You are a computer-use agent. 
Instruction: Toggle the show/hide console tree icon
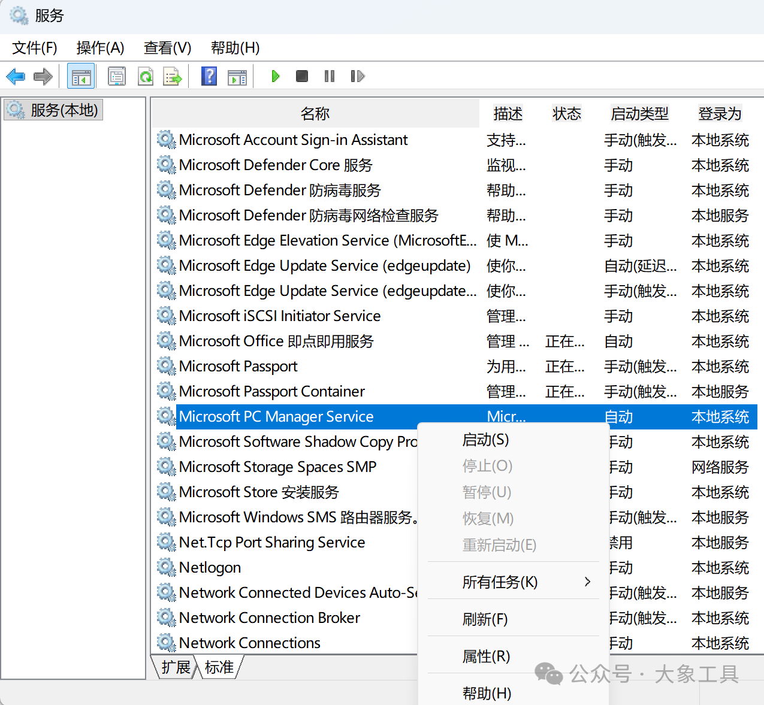point(81,76)
